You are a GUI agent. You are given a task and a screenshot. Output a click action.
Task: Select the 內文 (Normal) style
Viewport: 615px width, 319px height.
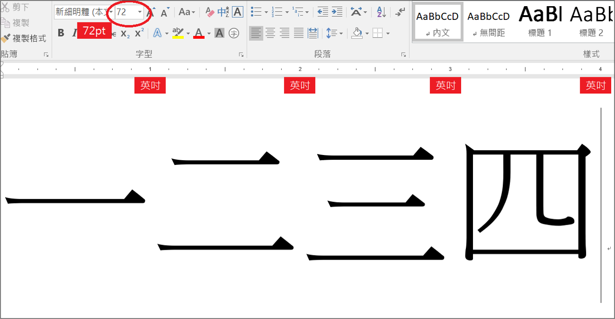438,22
